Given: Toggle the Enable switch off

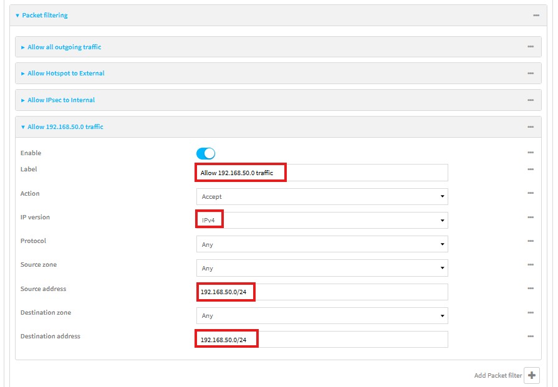Looking at the screenshot, I should (206, 153).
